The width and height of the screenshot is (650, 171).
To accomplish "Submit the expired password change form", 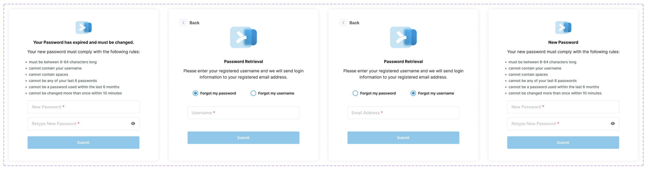I will (x=83, y=143).
